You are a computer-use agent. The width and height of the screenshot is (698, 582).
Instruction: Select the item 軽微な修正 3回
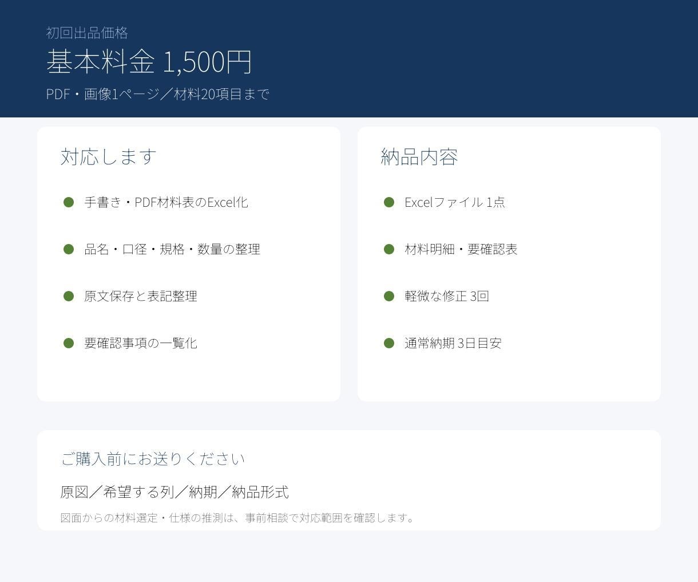[447, 296]
